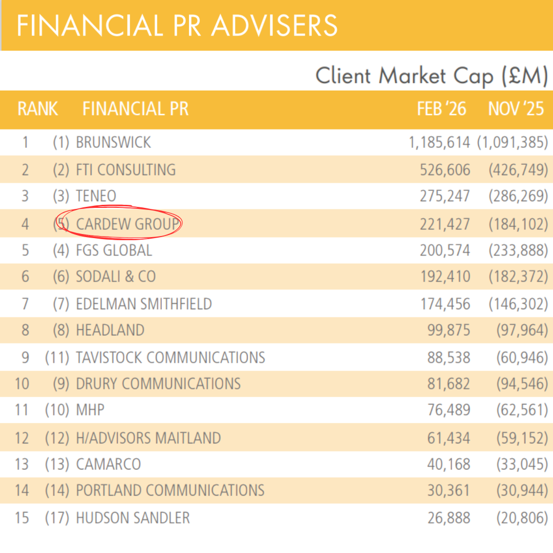Select the RANK column header
Viewport: 553px width, 553px height.
point(37,109)
